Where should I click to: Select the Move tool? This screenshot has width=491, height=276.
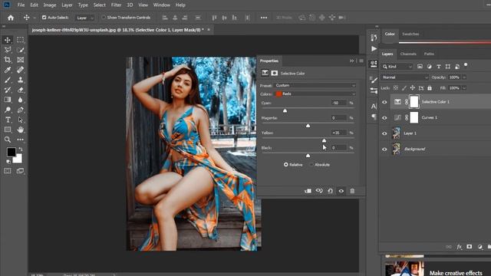click(8, 40)
